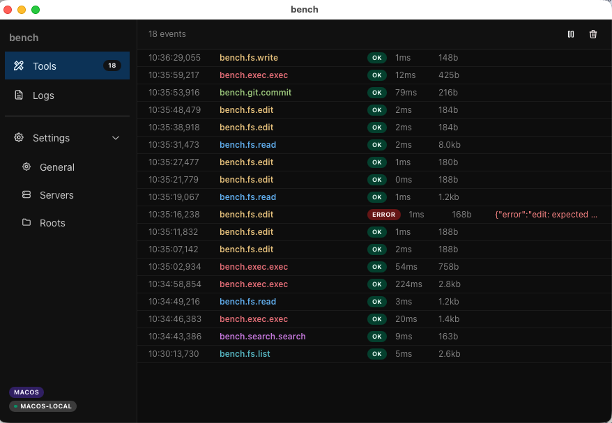Image resolution: width=612 pixels, height=423 pixels.
Task: Click the MACOS badge
Action: (26, 392)
